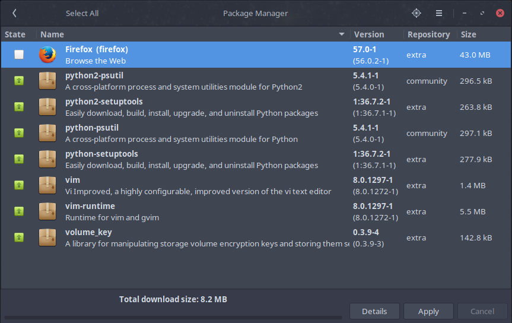Screen dimensions: 512x323
Task: Check the Firefox state checkbox
Action: (19, 55)
